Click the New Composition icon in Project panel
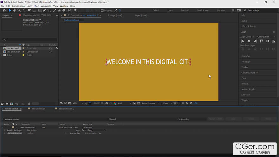The height and width of the screenshot is (157, 279). coord(11,104)
